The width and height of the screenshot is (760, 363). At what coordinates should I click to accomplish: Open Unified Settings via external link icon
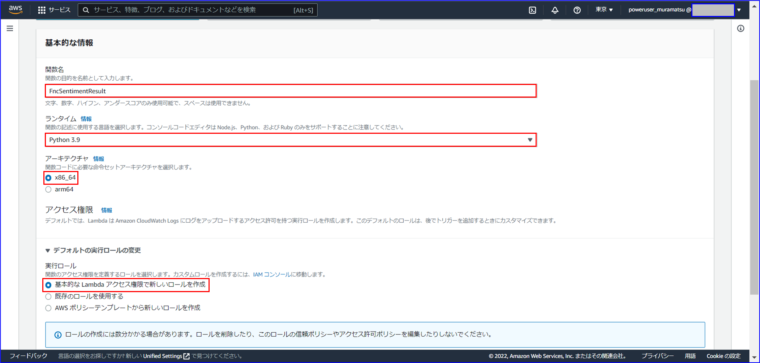click(x=186, y=356)
